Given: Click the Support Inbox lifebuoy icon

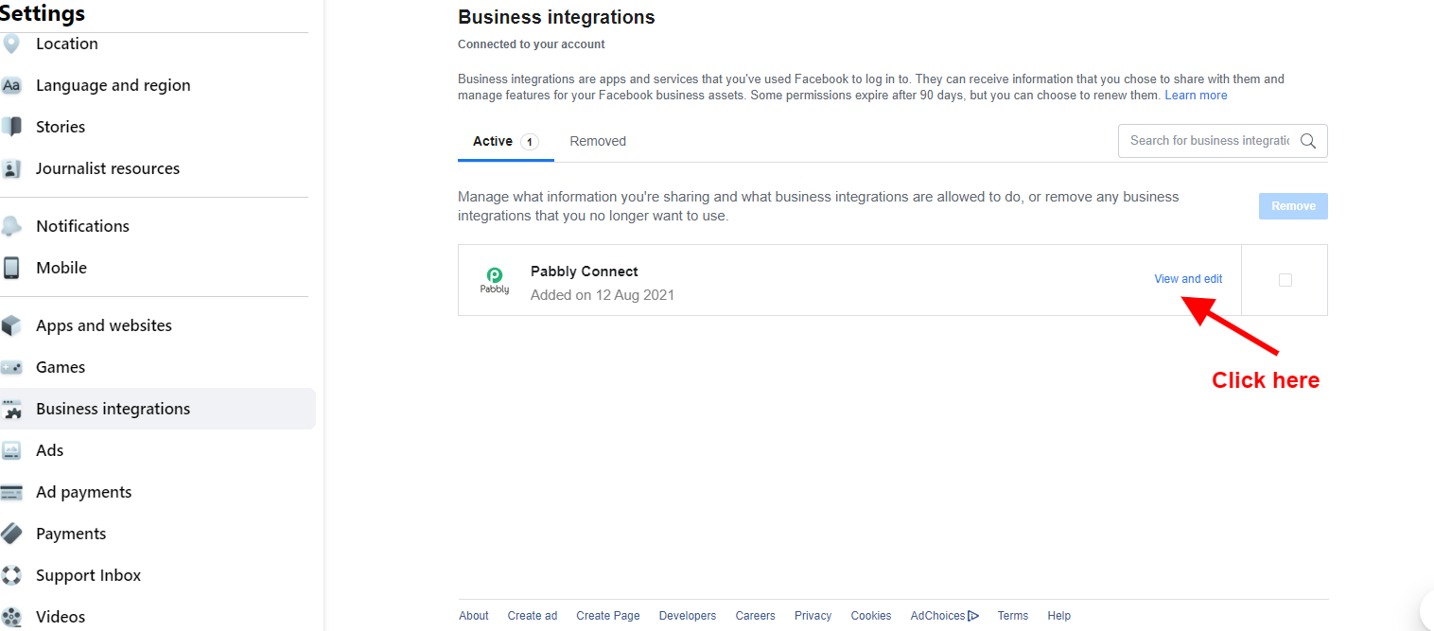Looking at the screenshot, I should click(11, 575).
